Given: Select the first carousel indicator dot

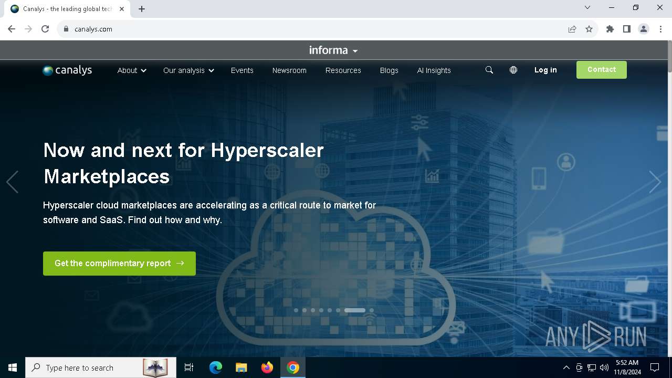Looking at the screenshot, I should [296, 310].
